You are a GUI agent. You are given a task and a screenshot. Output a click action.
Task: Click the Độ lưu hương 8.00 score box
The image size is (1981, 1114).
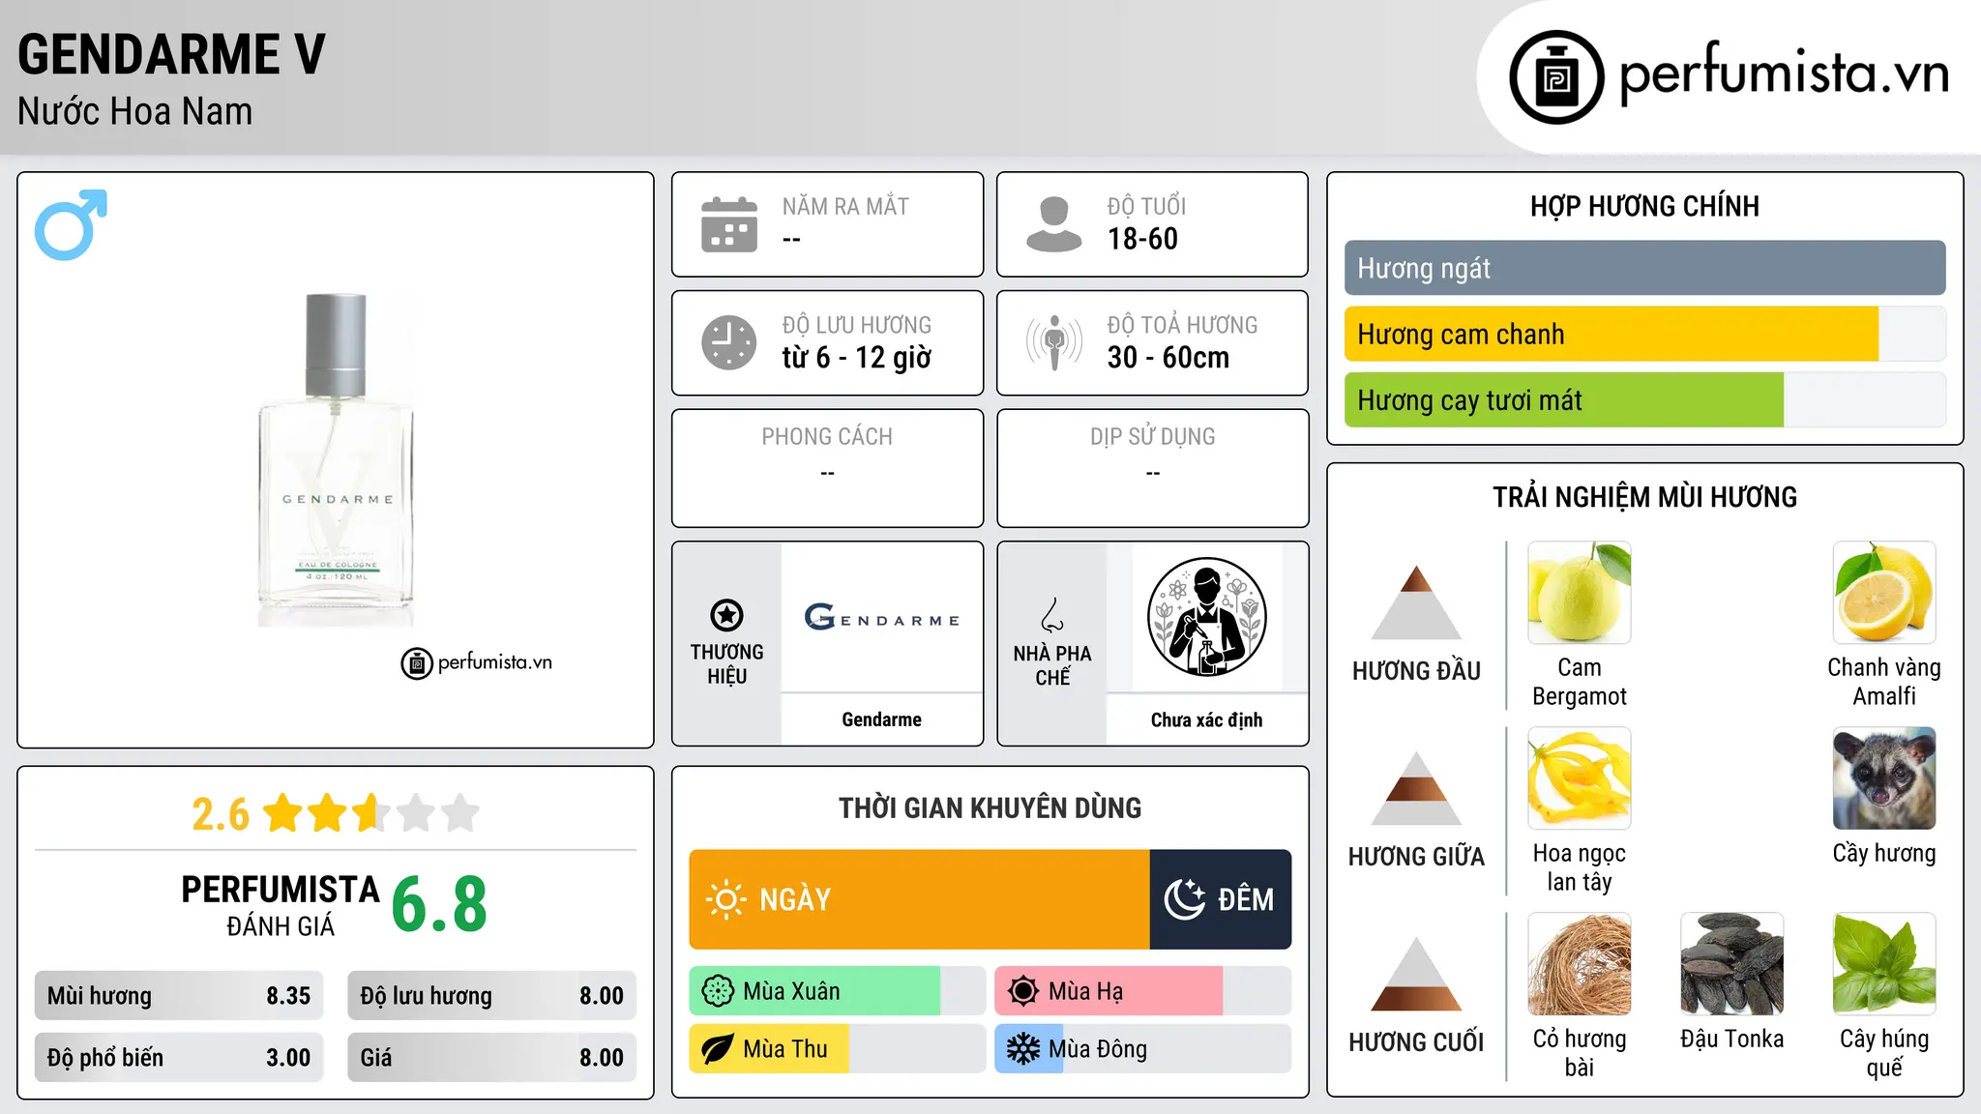(491, 996)
